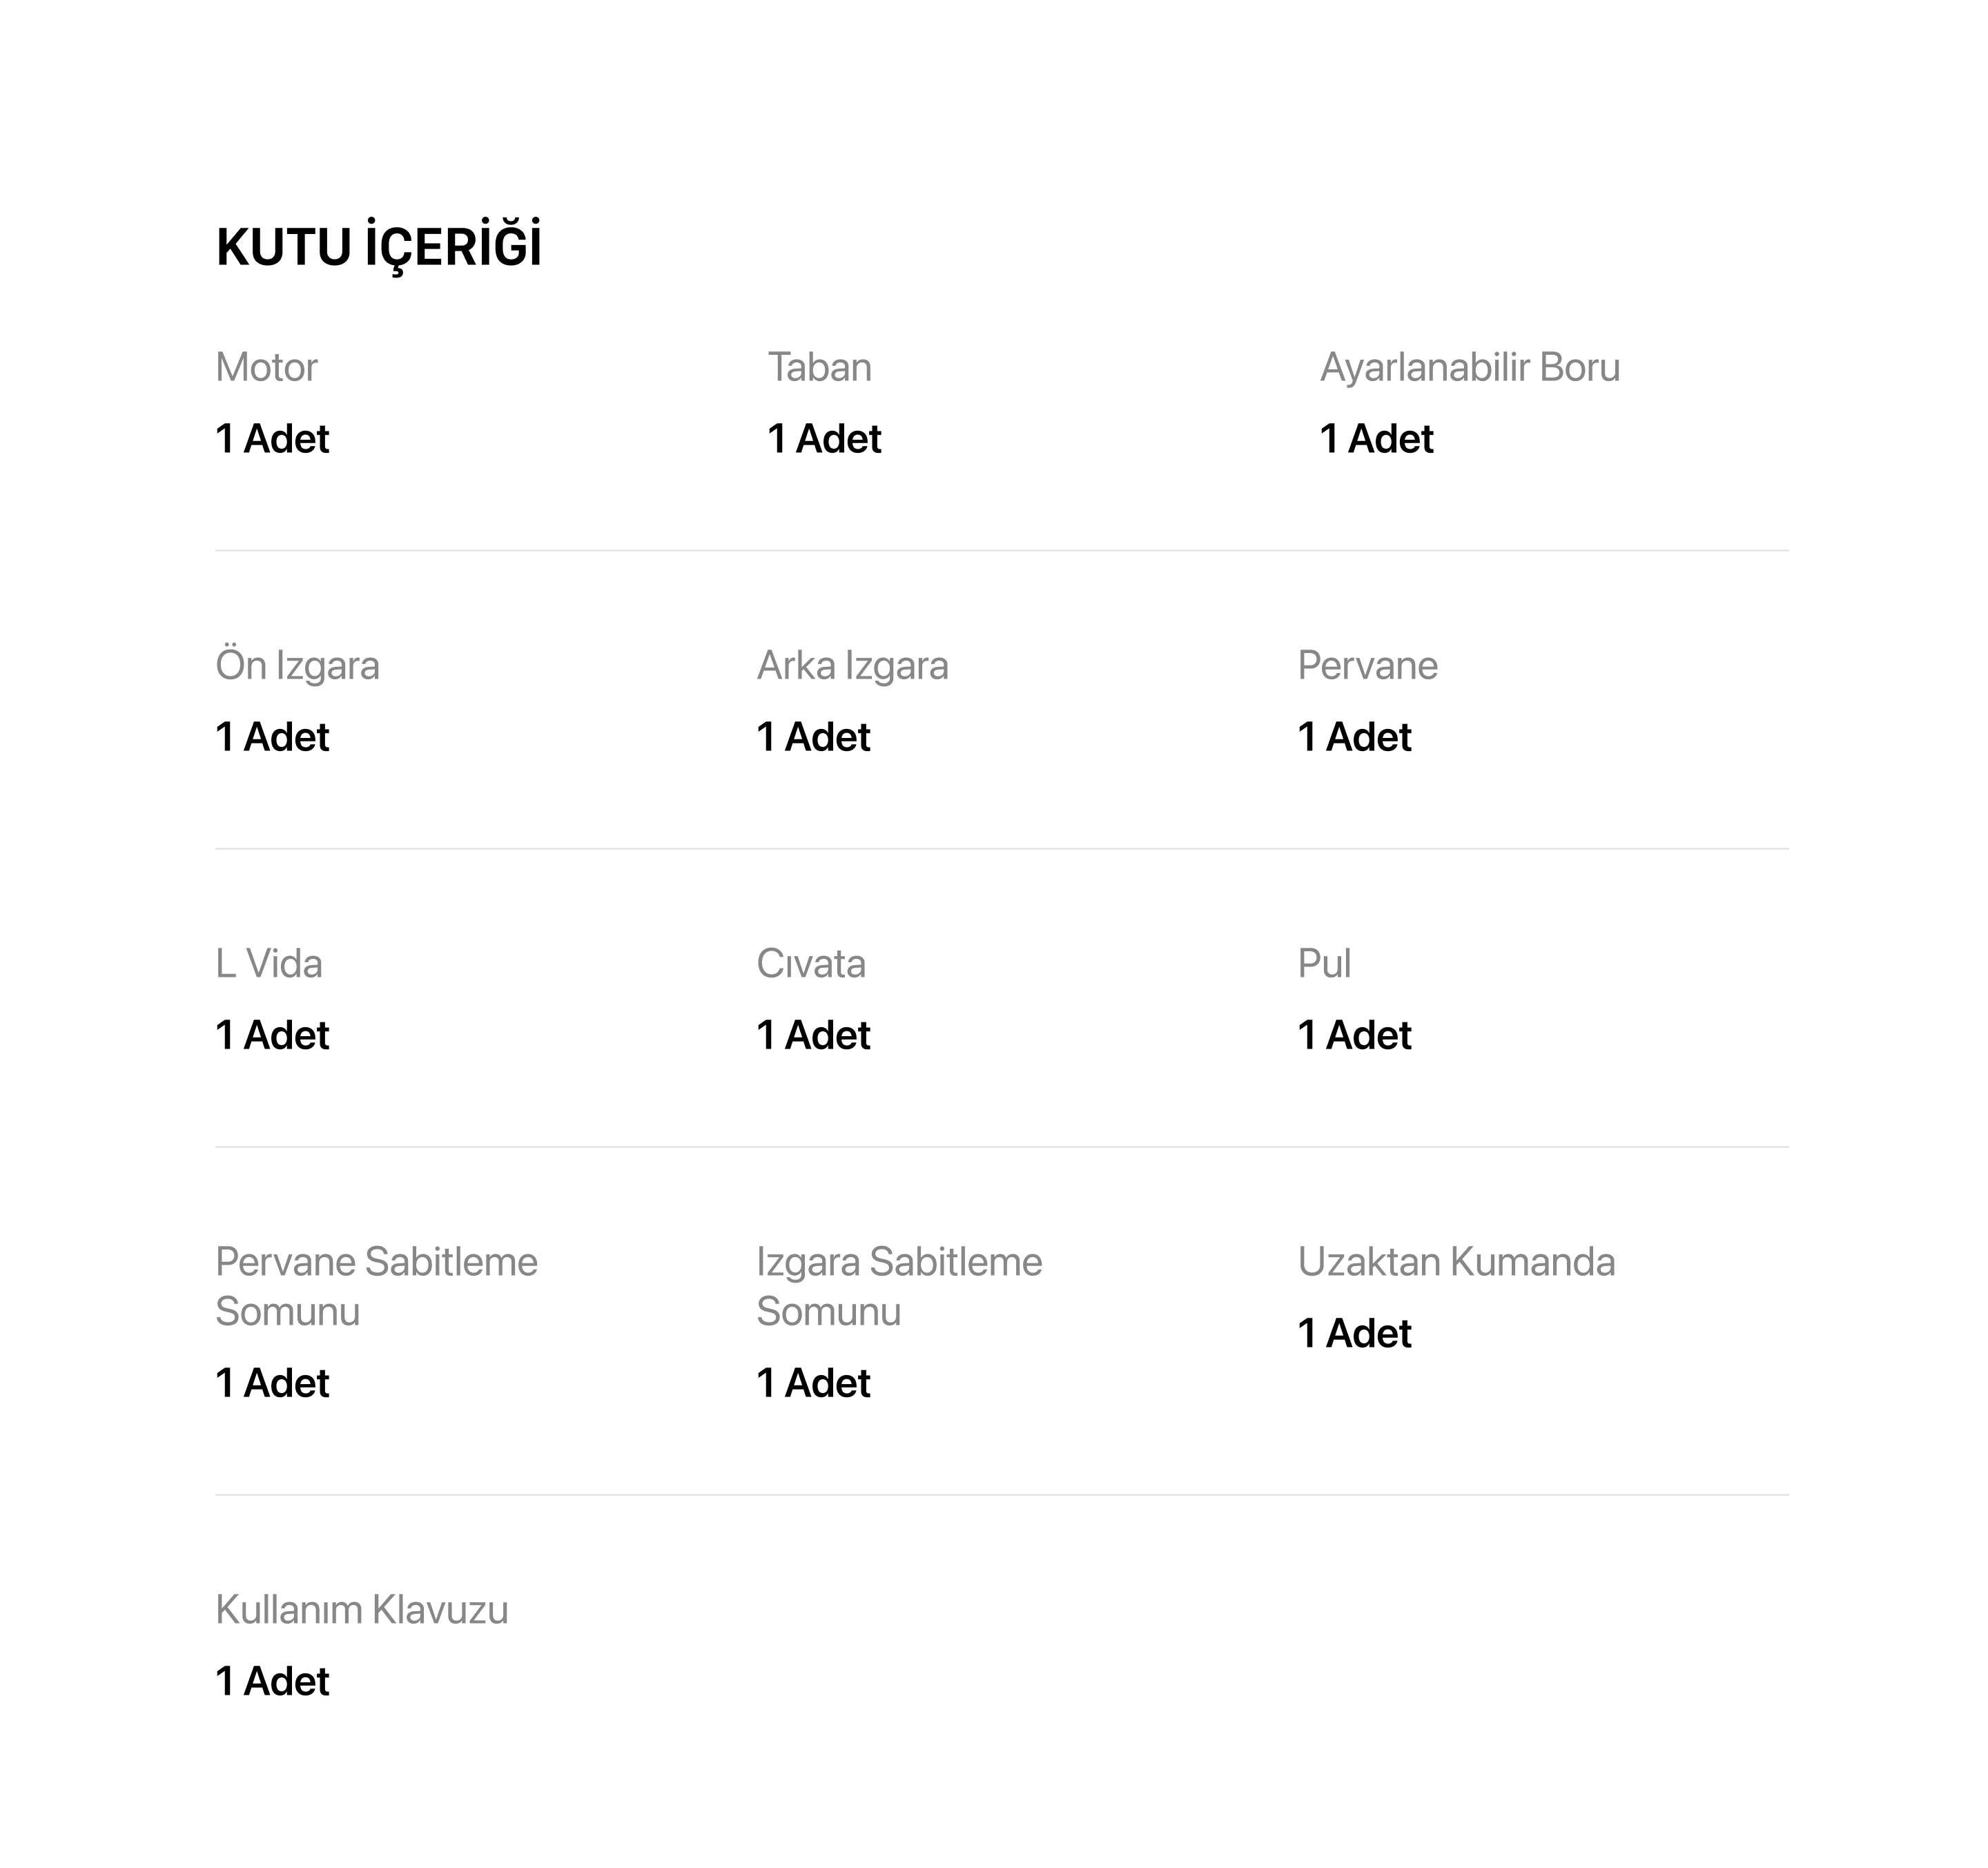Click the Cıvata label

811,963
